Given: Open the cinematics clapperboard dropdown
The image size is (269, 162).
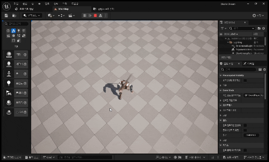Looking at the screenshot, I should click(x=72, y=16).
